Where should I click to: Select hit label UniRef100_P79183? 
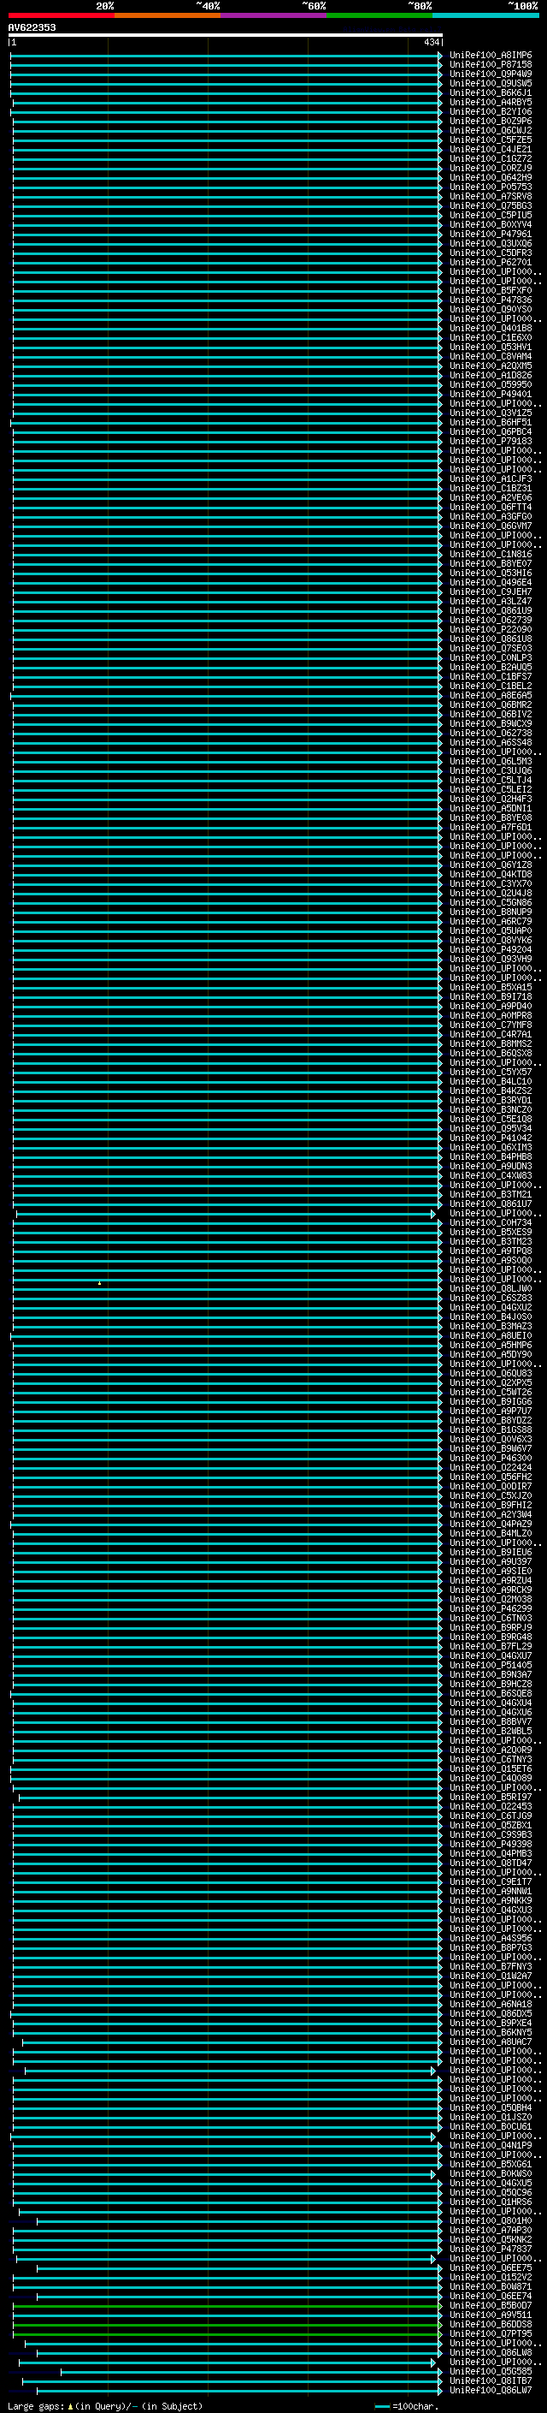click(490, 441)
